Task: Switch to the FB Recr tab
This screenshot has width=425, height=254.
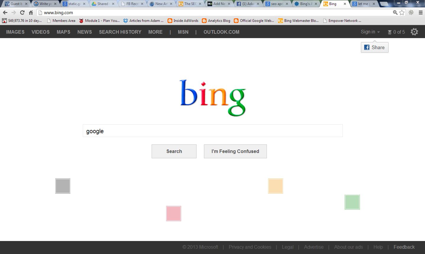Action: (132, 4)
